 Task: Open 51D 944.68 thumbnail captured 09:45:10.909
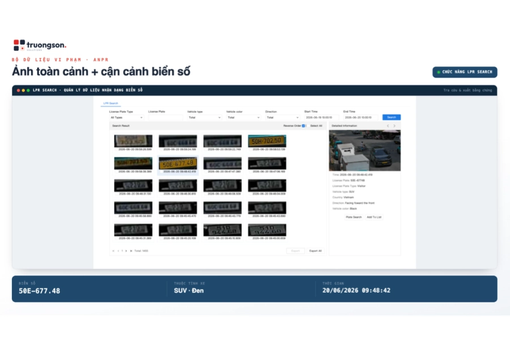pos(223,230)
